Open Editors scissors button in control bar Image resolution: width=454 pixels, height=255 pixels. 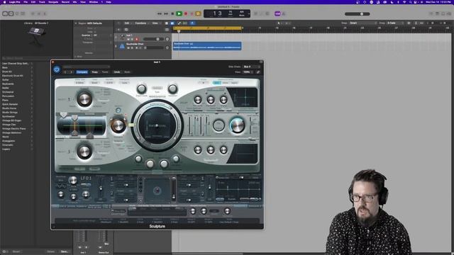coord(45,13)
